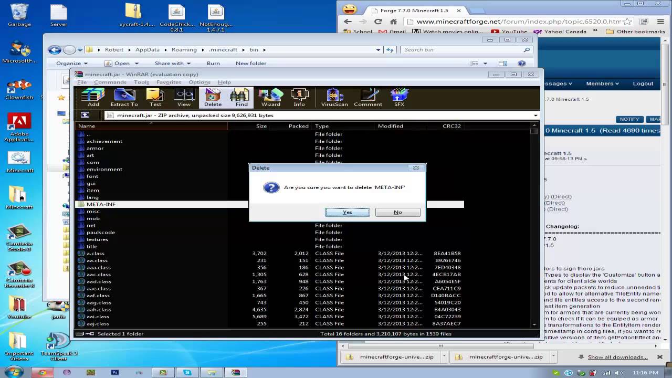672x378 pixels.
Task: Select TeamSpeak 3 Client desktop icon
Action: point(59,347)
